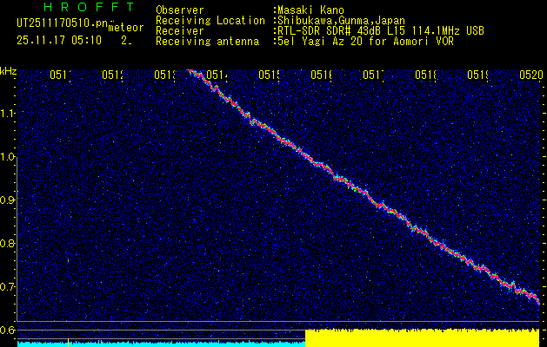Screen dimensions: 547x347
Task: Click the cyan noise level bar
Action: 161,344
